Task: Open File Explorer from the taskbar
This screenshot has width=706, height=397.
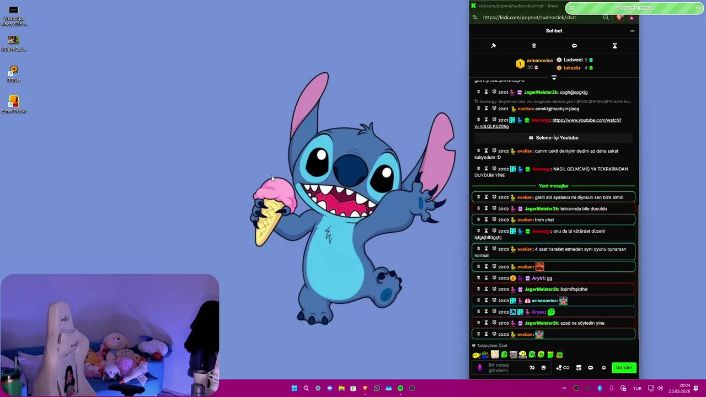Action: pyautogui.click(x=341, y=388)
